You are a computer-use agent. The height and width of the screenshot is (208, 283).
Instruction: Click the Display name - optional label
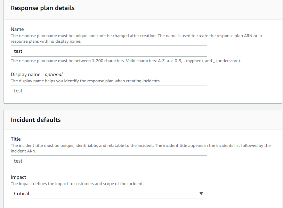[x=37, y=74]
